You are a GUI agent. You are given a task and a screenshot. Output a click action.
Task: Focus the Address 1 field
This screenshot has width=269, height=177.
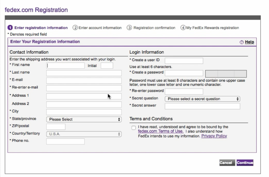point(84,96)
